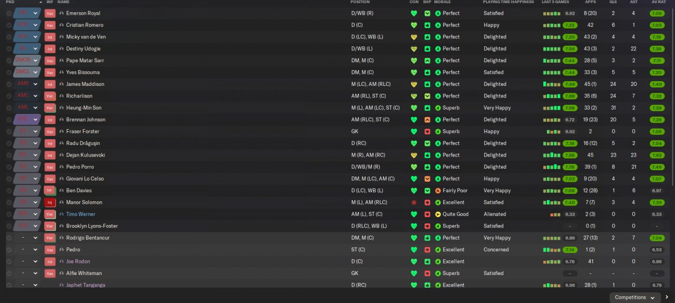The image size is (675, 303).
Task: Click the player profile icon beside Heung-Min Son
Action: [62, 107]
